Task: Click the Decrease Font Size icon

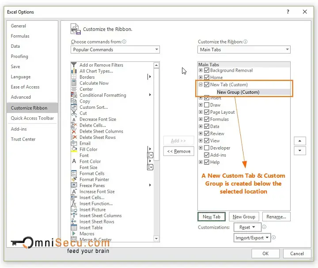Action: (x=74, y=119)
